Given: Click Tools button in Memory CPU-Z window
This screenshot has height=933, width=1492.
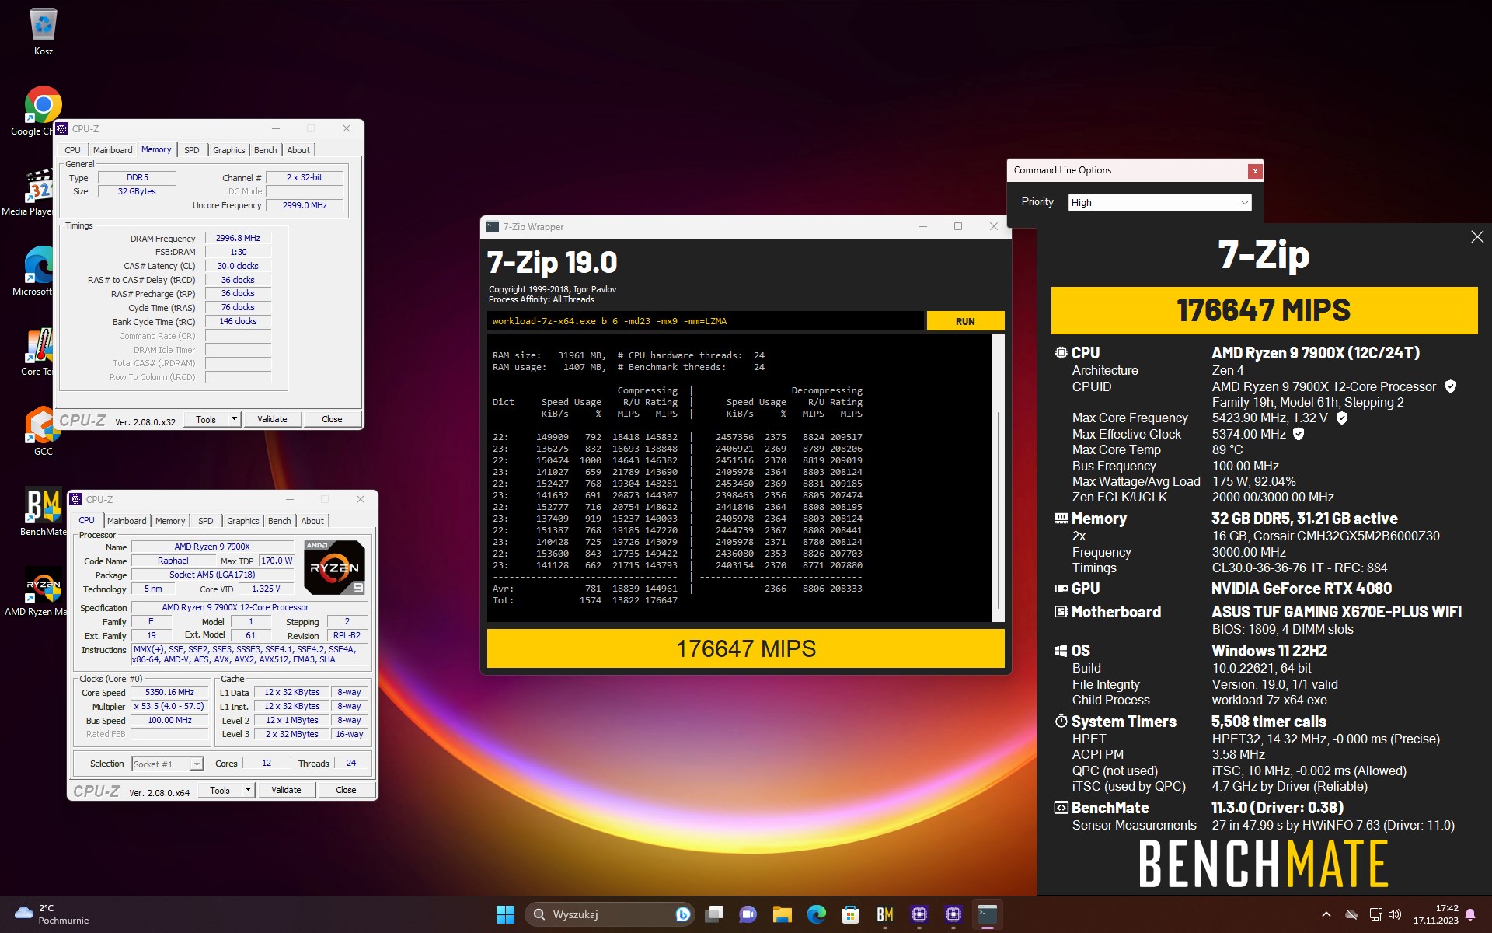Looking at the screenshot, I should click(206, 419).
